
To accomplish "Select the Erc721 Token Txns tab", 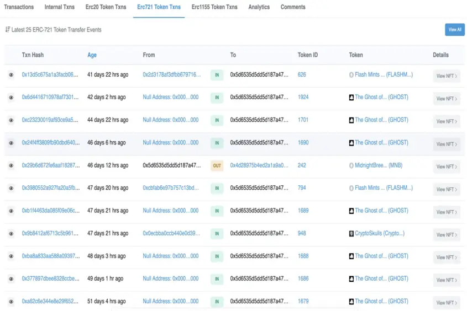I will pyautogui.click(x=159, y=7).
